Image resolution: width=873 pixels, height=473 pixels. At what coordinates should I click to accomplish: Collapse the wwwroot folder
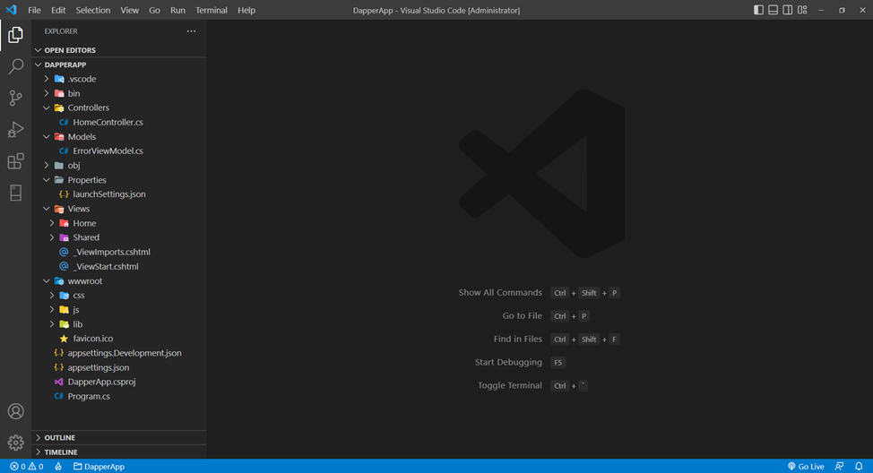click(x=84, y=280)
